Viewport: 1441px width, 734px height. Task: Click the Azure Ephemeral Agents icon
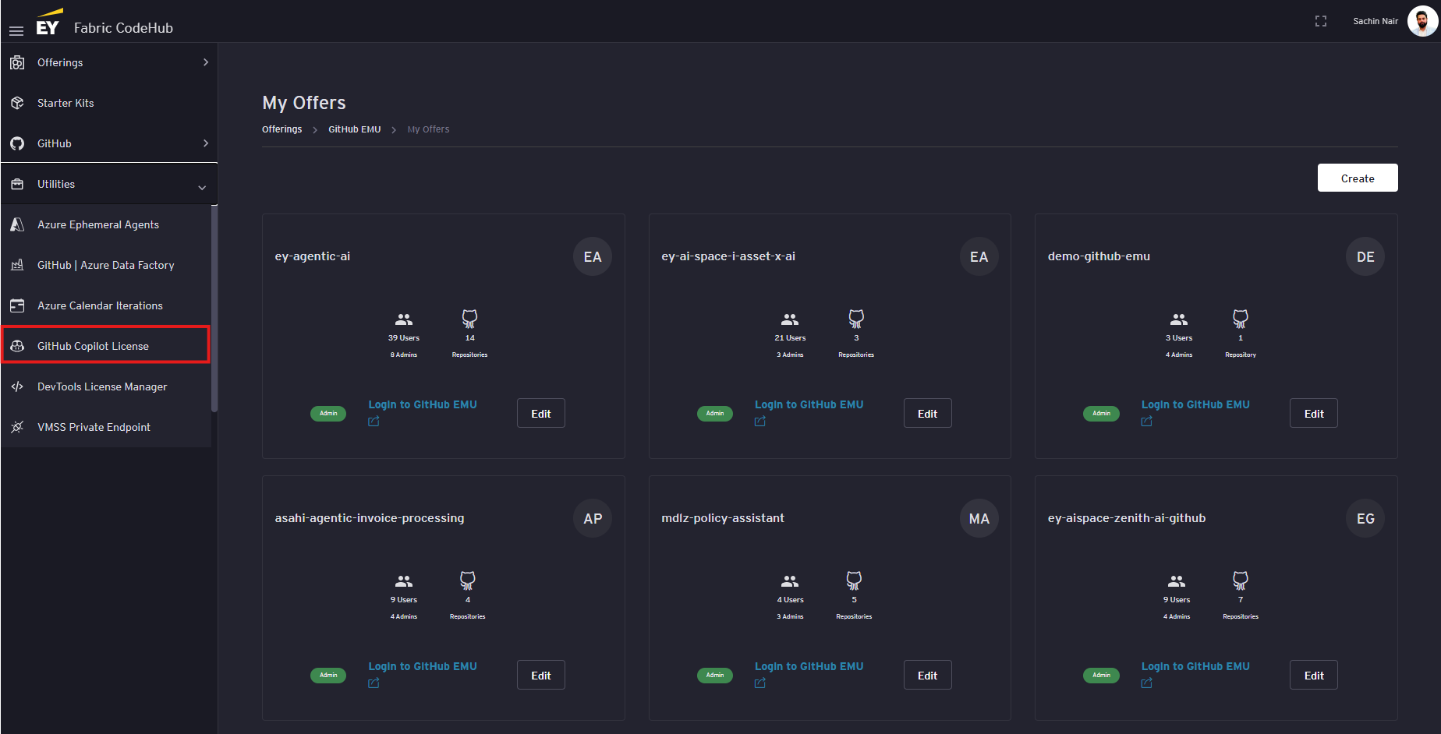17,224
